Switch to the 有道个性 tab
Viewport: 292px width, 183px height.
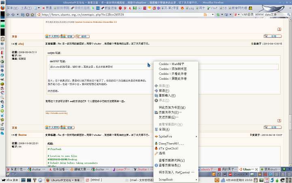tap(16, 169)
